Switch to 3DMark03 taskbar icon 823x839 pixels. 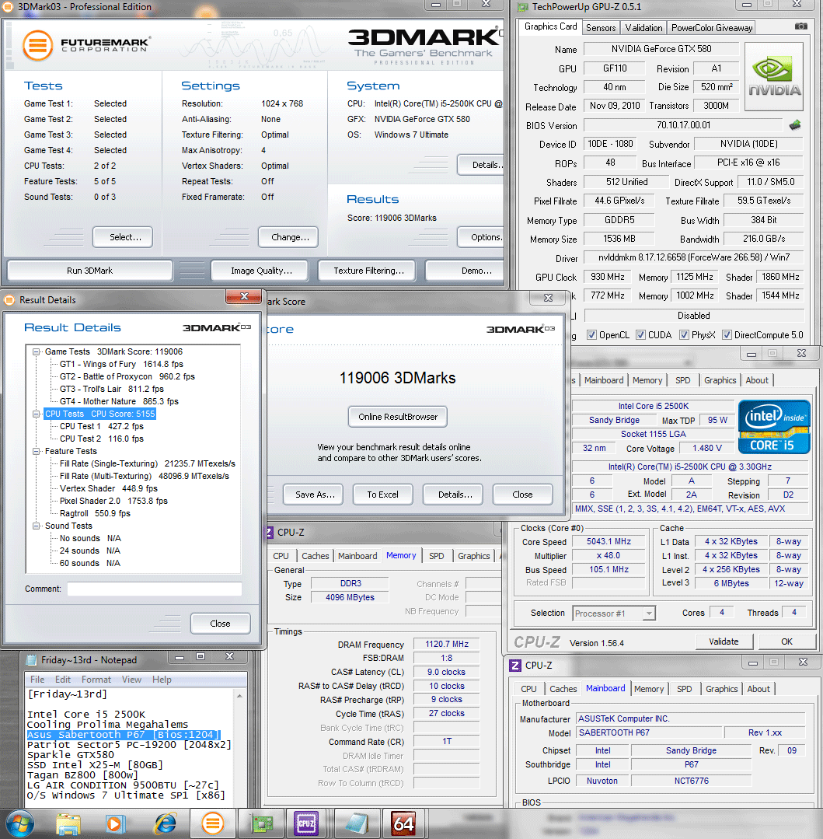212,824
